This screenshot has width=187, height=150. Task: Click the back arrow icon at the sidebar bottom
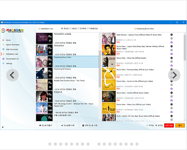(3, 127)
